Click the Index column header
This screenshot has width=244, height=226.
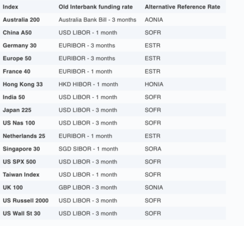pyautogui.click(x=10, y=7)
